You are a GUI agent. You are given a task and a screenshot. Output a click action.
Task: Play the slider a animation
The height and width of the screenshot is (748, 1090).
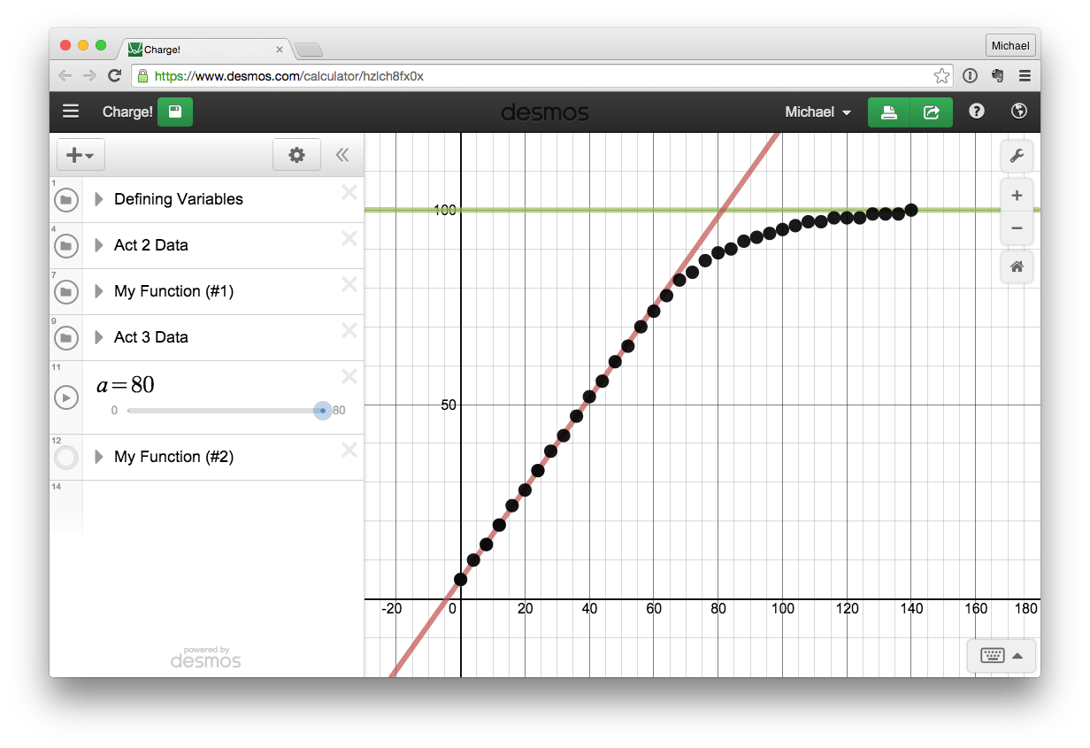coord(65,397)
